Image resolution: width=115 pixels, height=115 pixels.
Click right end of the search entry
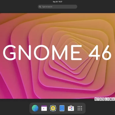(x=75, y=7)
